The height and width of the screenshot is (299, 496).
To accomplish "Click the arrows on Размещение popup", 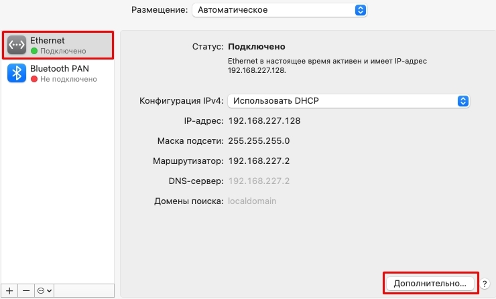I will click(x=361, y=10).
